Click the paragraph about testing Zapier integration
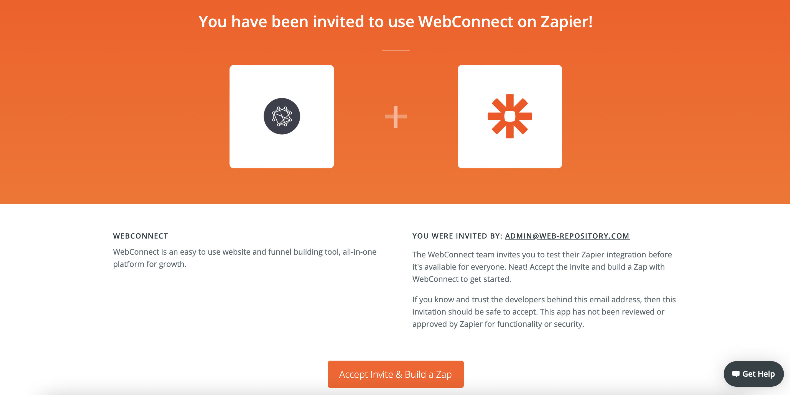 click(x=542, y=267)
